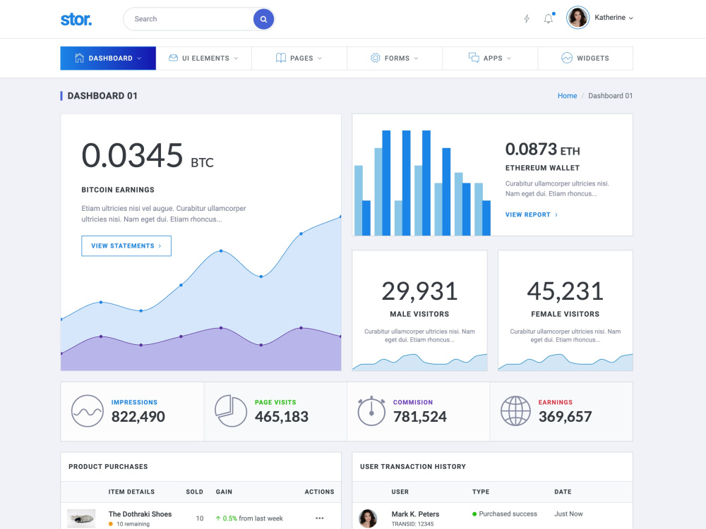Open the PAGES menu
Image resolution: width=706 pixels, height=529 pixels.
(x=299, y=58)
